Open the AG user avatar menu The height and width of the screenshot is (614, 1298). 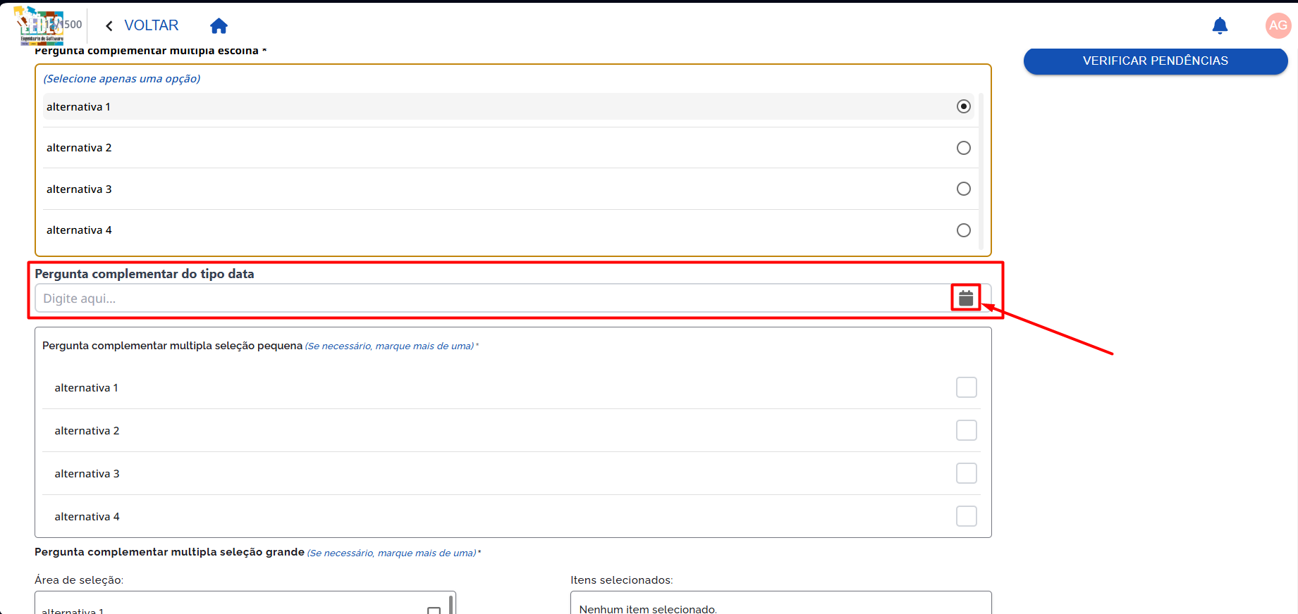(1278, 25)
